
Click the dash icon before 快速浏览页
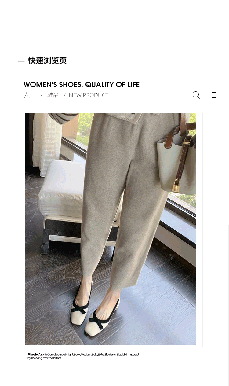(x=21, y=61)
